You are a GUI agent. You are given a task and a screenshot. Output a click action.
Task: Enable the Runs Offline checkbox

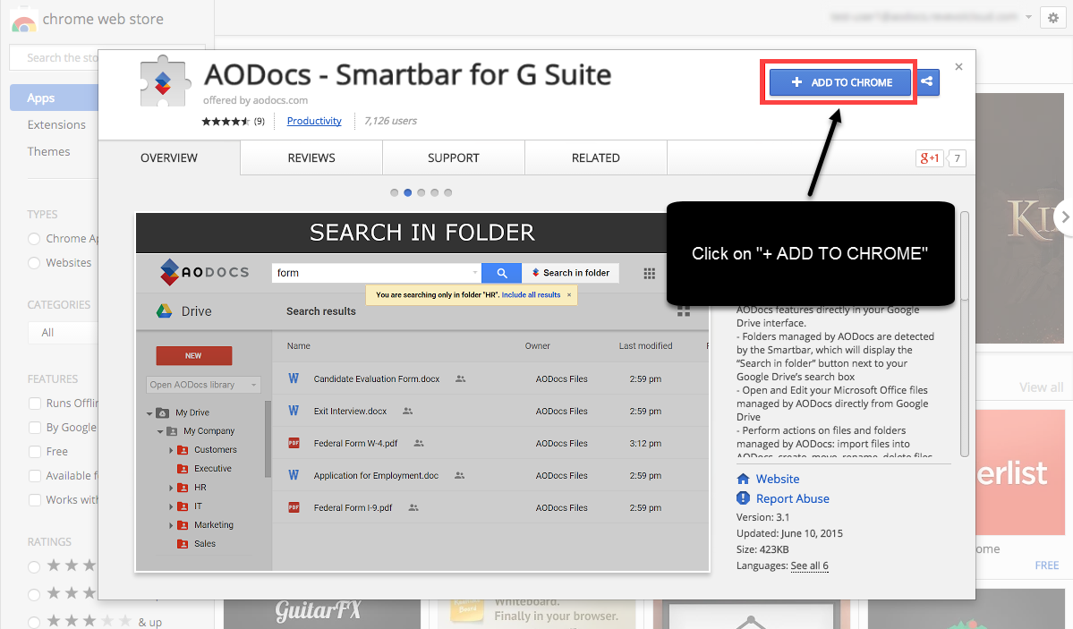point(34,404)
